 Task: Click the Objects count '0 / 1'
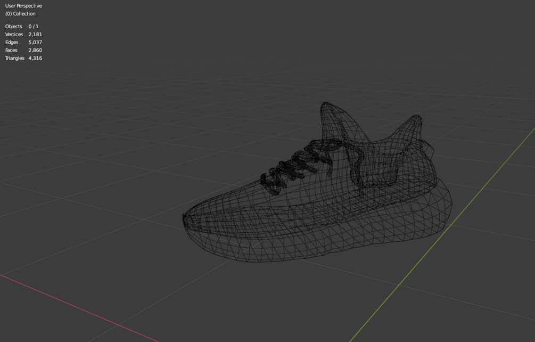tap(34, 26)
